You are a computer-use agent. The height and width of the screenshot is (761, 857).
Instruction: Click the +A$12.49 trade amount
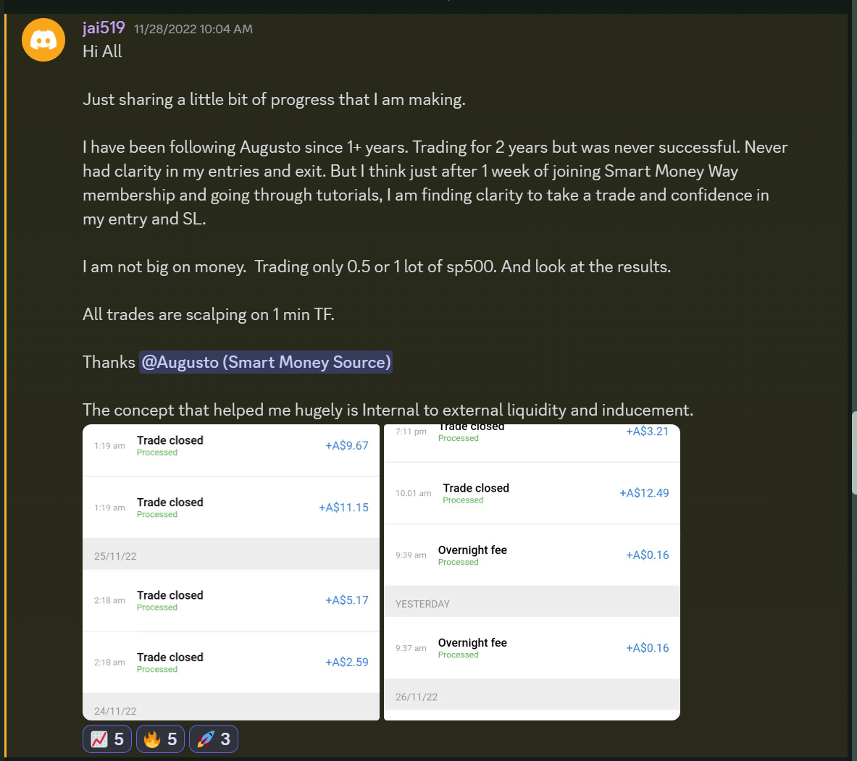[644, 493]
